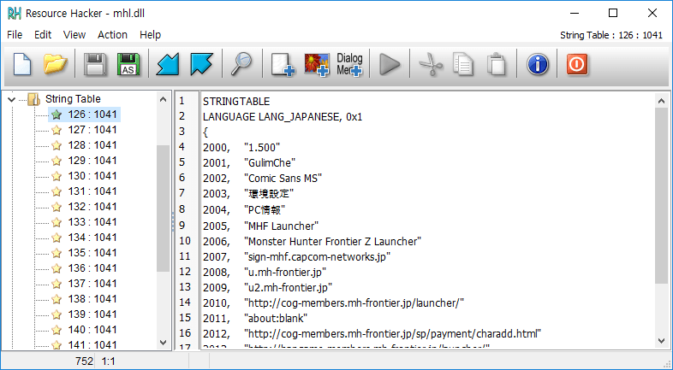Screen dimensions: 673x370
Task: Select tree item 132 : 1041
Action: (x=92, y=207)
